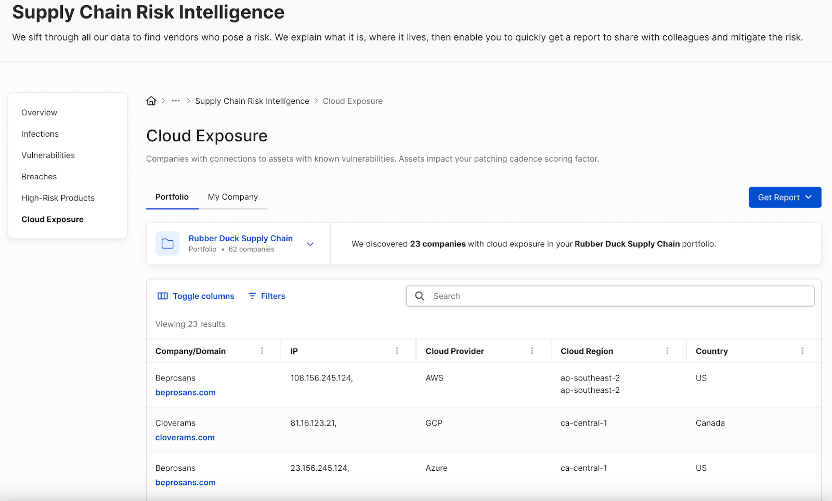Viewport: 832px width, 501px height.
Task: Open High-Risk Products in the sidebar
Action: click(x=58, y=198)
